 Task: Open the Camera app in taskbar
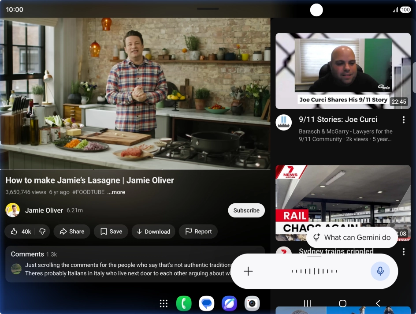(252, 303)
